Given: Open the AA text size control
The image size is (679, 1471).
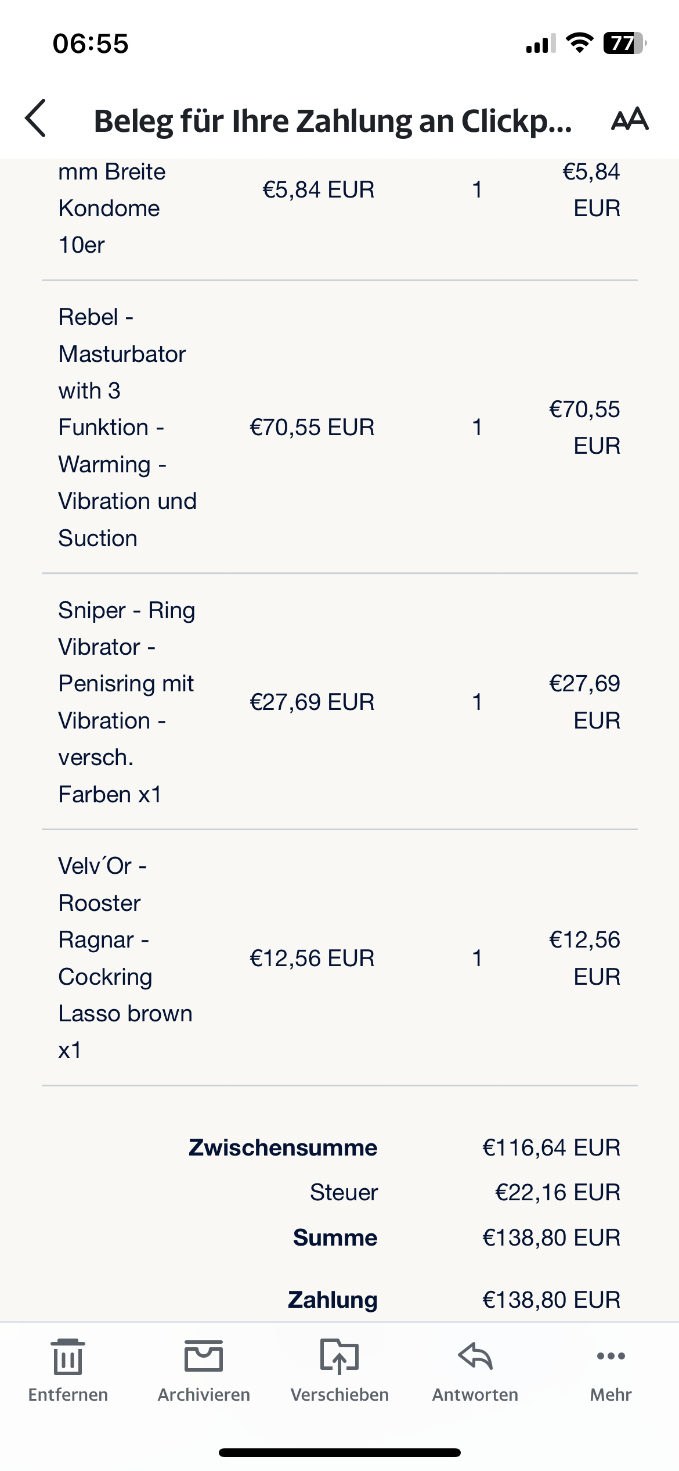Looking at the screenshot, I should click(x=630, y=119).
